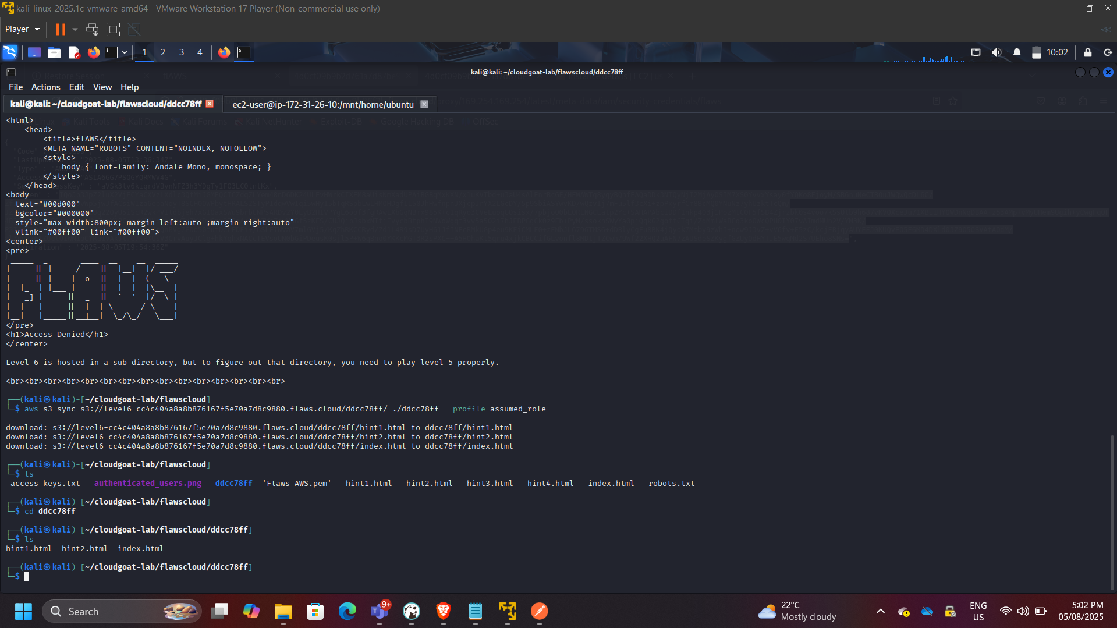
Task: Open the file manager from the Kali panel
Action: tap(54, 52)
